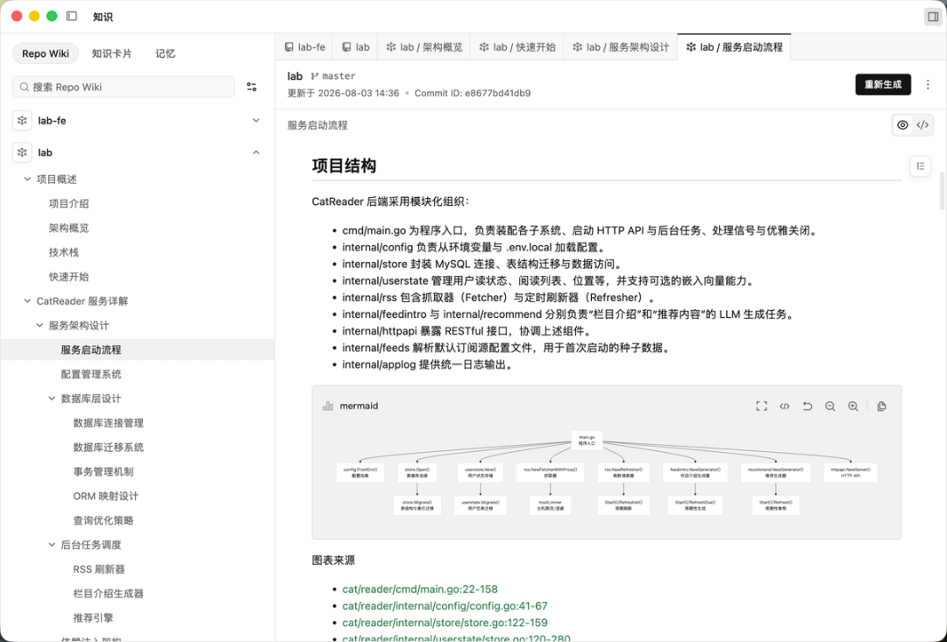This screenshot has height=642, width=947.
Task: Collapse the lab repository section
Action: pos(256,152)
